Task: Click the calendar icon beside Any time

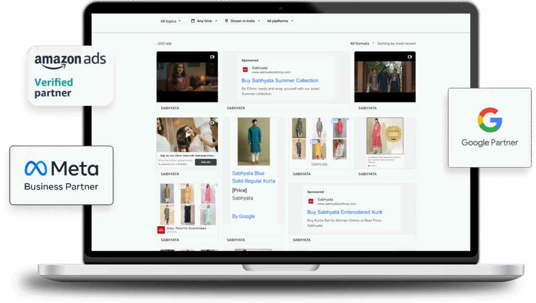Action: click(193, 21)
